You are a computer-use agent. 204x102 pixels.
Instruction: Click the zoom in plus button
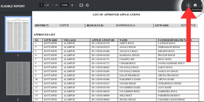click(72, 5)
